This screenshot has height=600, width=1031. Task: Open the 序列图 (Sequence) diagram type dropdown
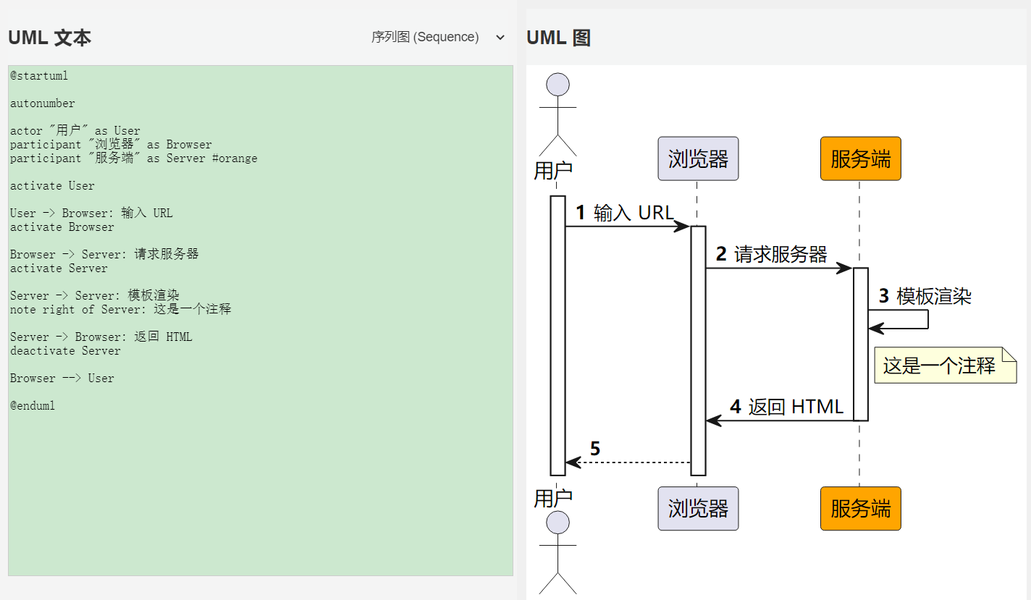[438, 37]
